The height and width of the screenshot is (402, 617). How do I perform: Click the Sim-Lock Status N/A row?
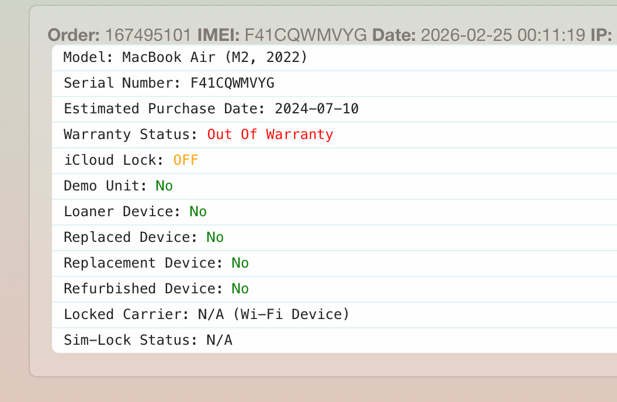pyautogui.click(x=334, y=340)
